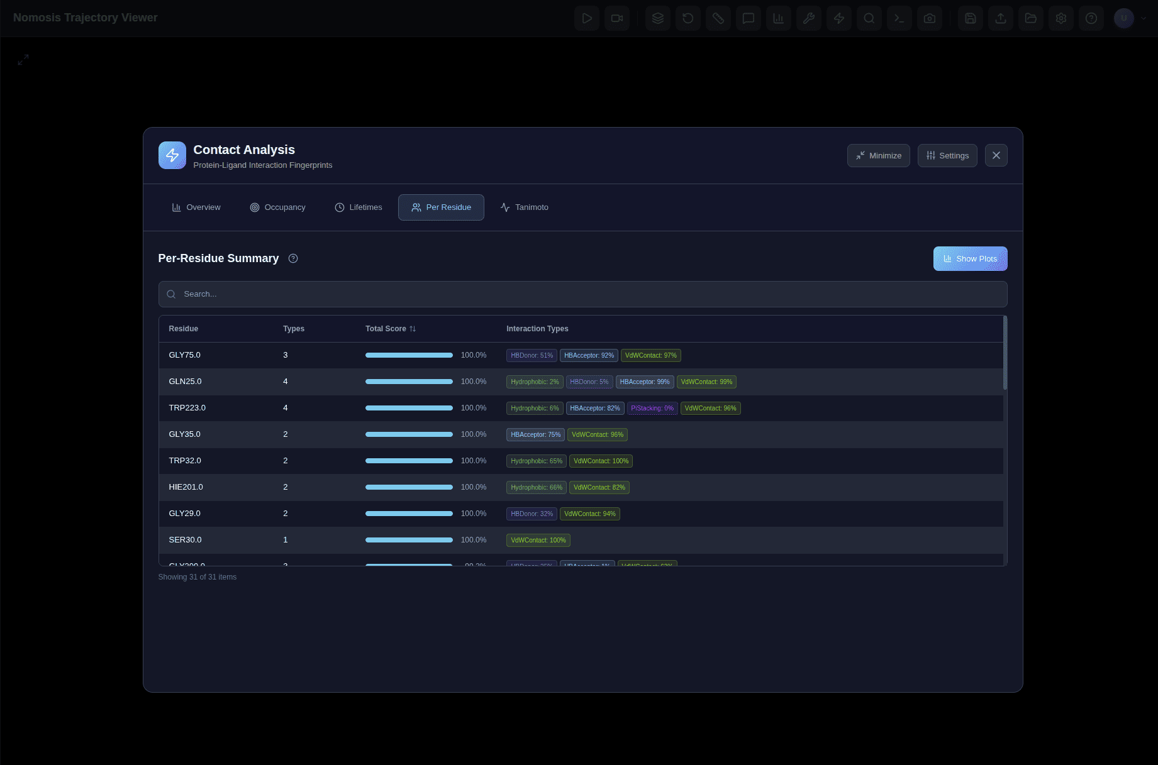Click the ruler measurement tool in toolbar

[718, 18]
